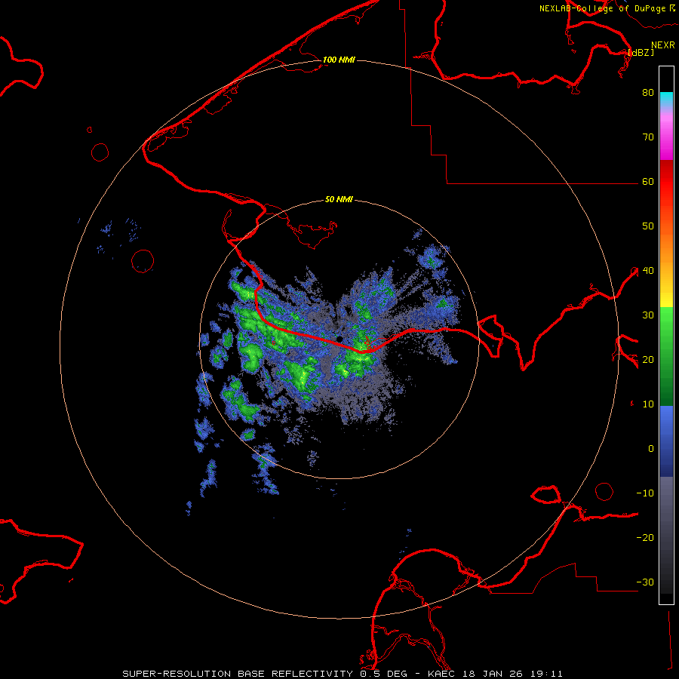Select the -10 value on the dBZ scale

(645, 493)
